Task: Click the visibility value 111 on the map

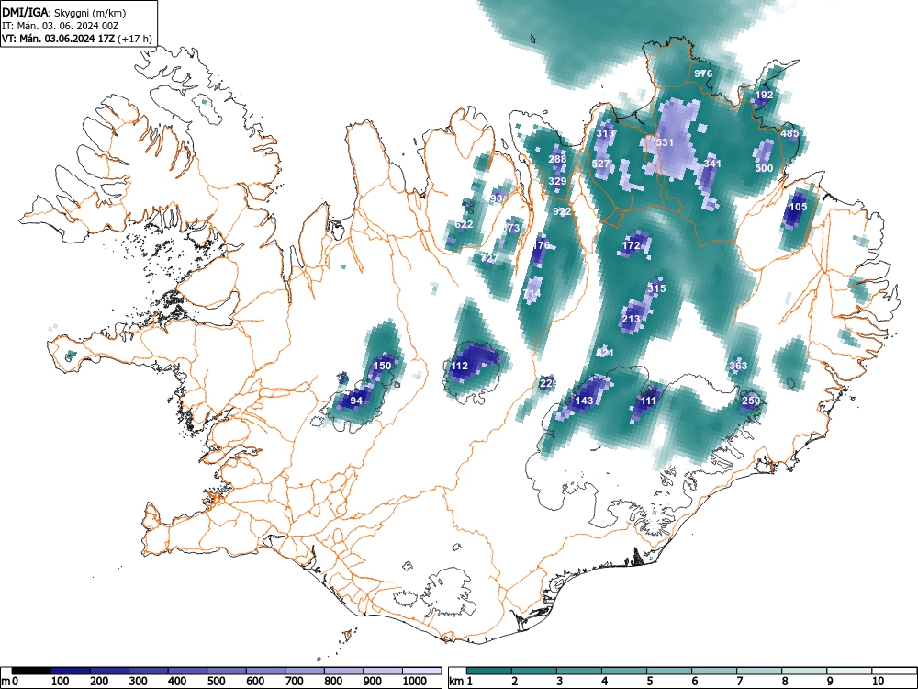Action: pos(648,401)
